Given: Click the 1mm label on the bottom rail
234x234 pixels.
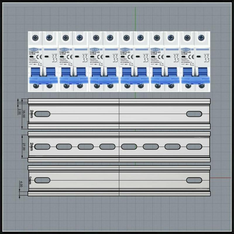Looking at the screenshot, I should click(30, 180).
